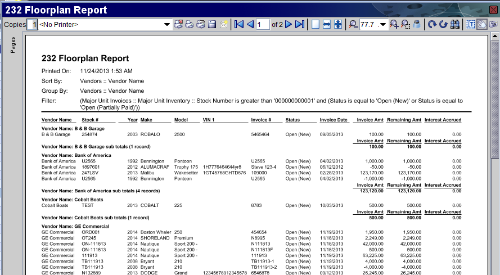The width and height of the screenshot is (500, 275).
Task: Toggle the hand pan tool
Action: [482, 24]
